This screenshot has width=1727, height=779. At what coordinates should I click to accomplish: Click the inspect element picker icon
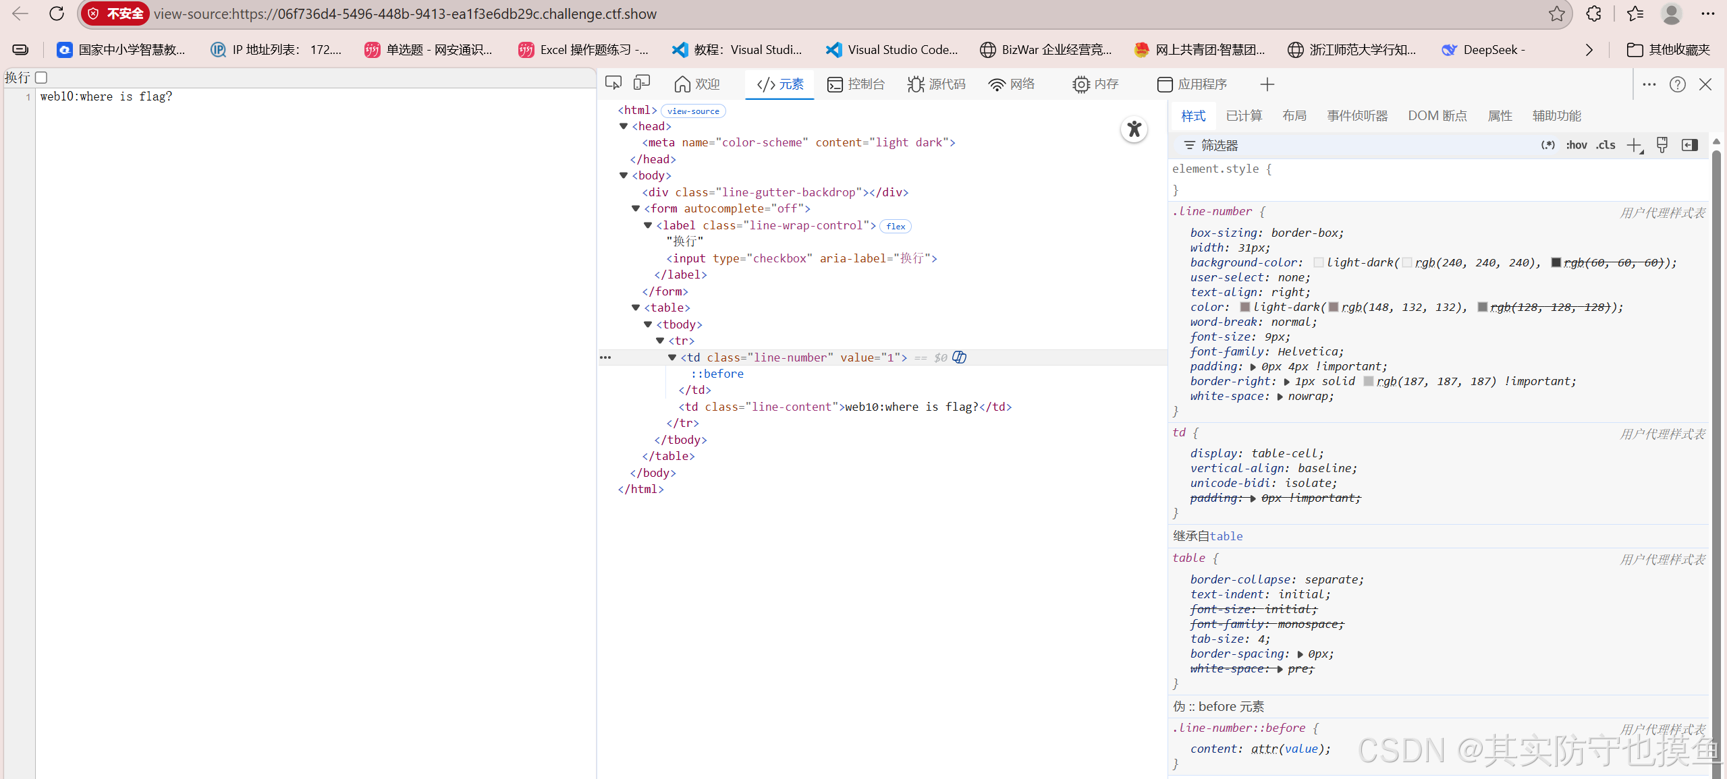click(x=613, y=83)
